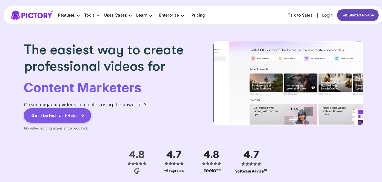Click the Get Started Now button
Image resolution: width=382 pixels, height=182 pixels.
[358, 15]
